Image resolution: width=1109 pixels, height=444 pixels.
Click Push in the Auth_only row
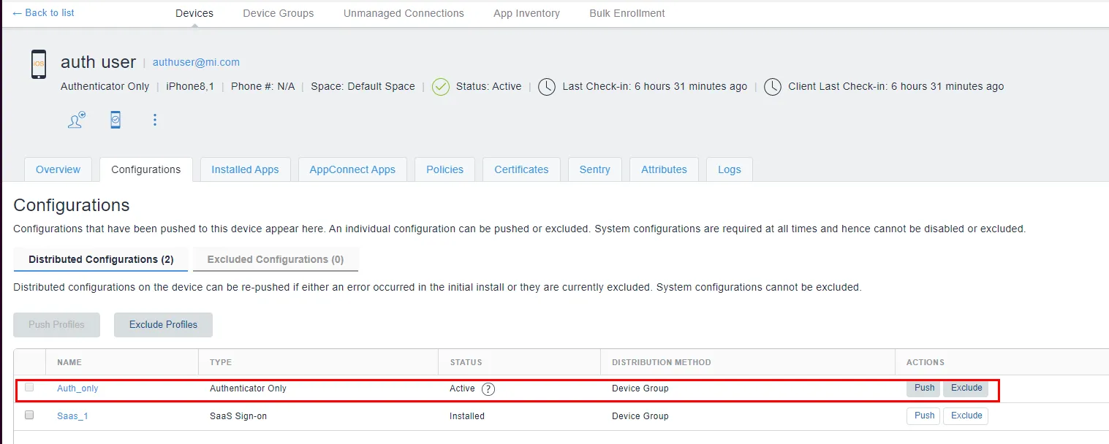click(x=924, y=388)
